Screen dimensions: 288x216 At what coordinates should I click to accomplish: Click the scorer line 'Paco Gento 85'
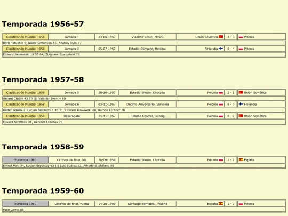point(144,210)
